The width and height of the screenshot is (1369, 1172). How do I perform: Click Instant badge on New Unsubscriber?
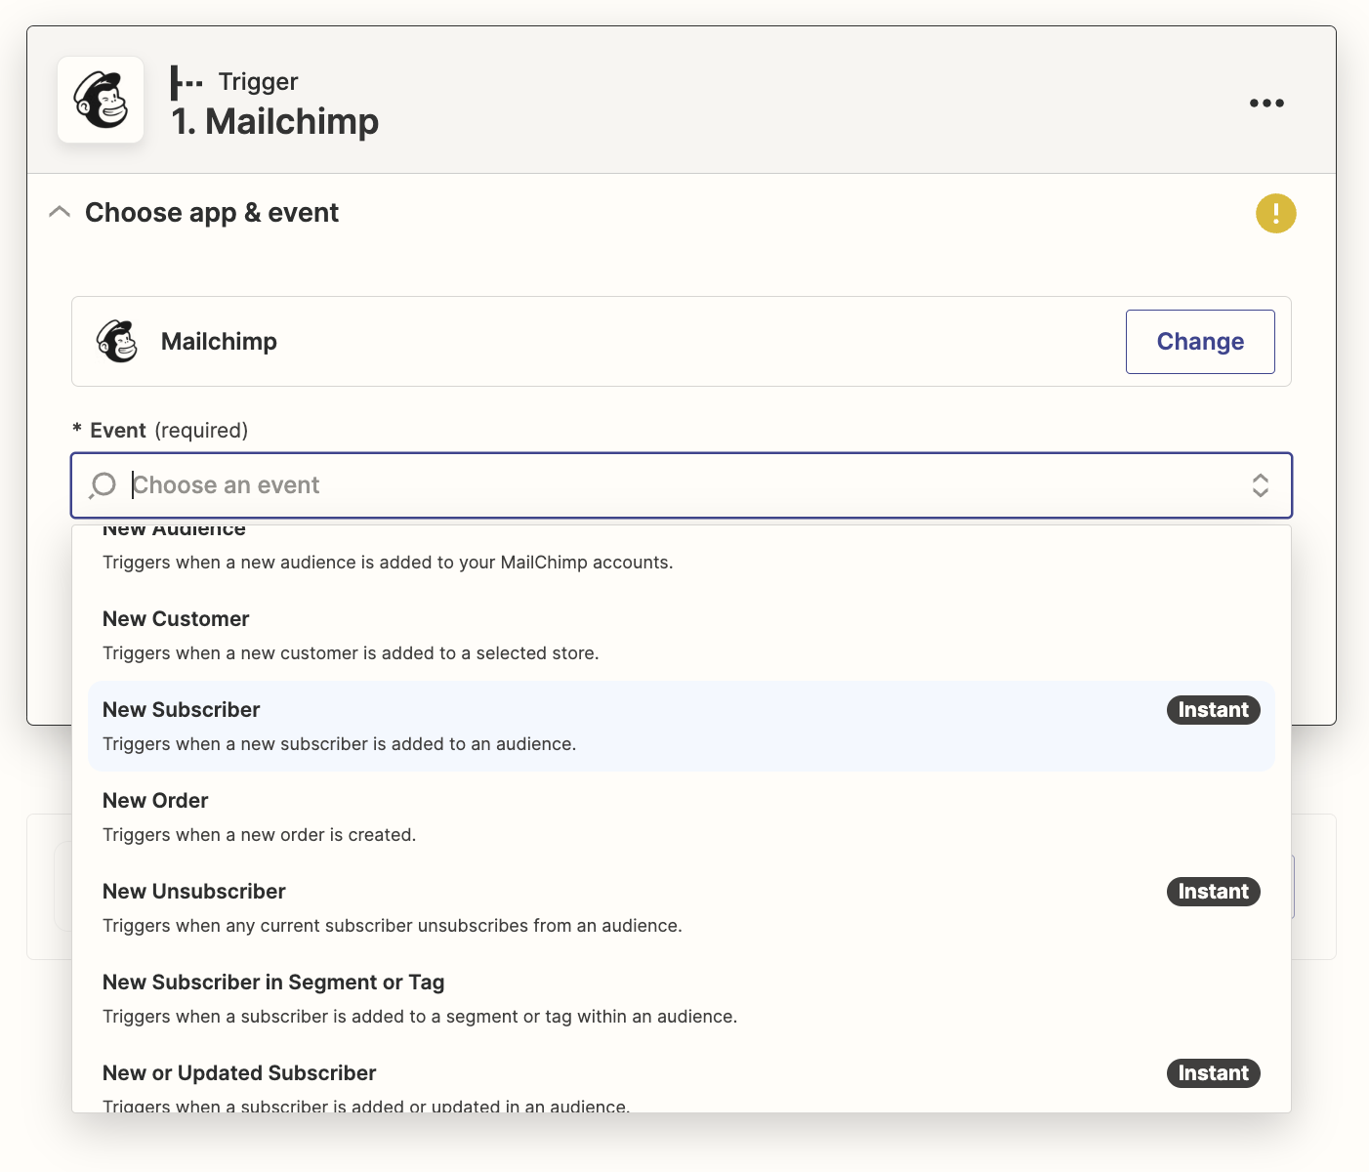tap(1213, 892)
